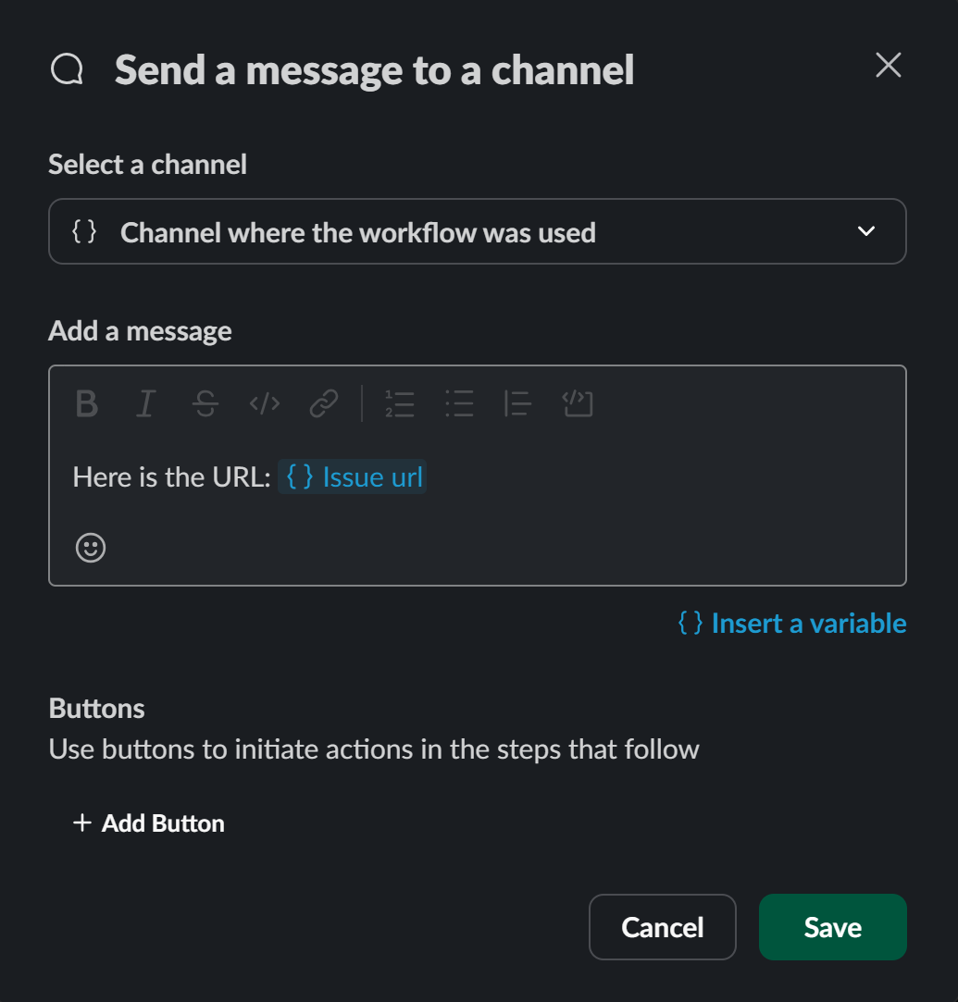Click the blockquote formatting icon
Screen dimensions: 958x1002
point(518,404)
